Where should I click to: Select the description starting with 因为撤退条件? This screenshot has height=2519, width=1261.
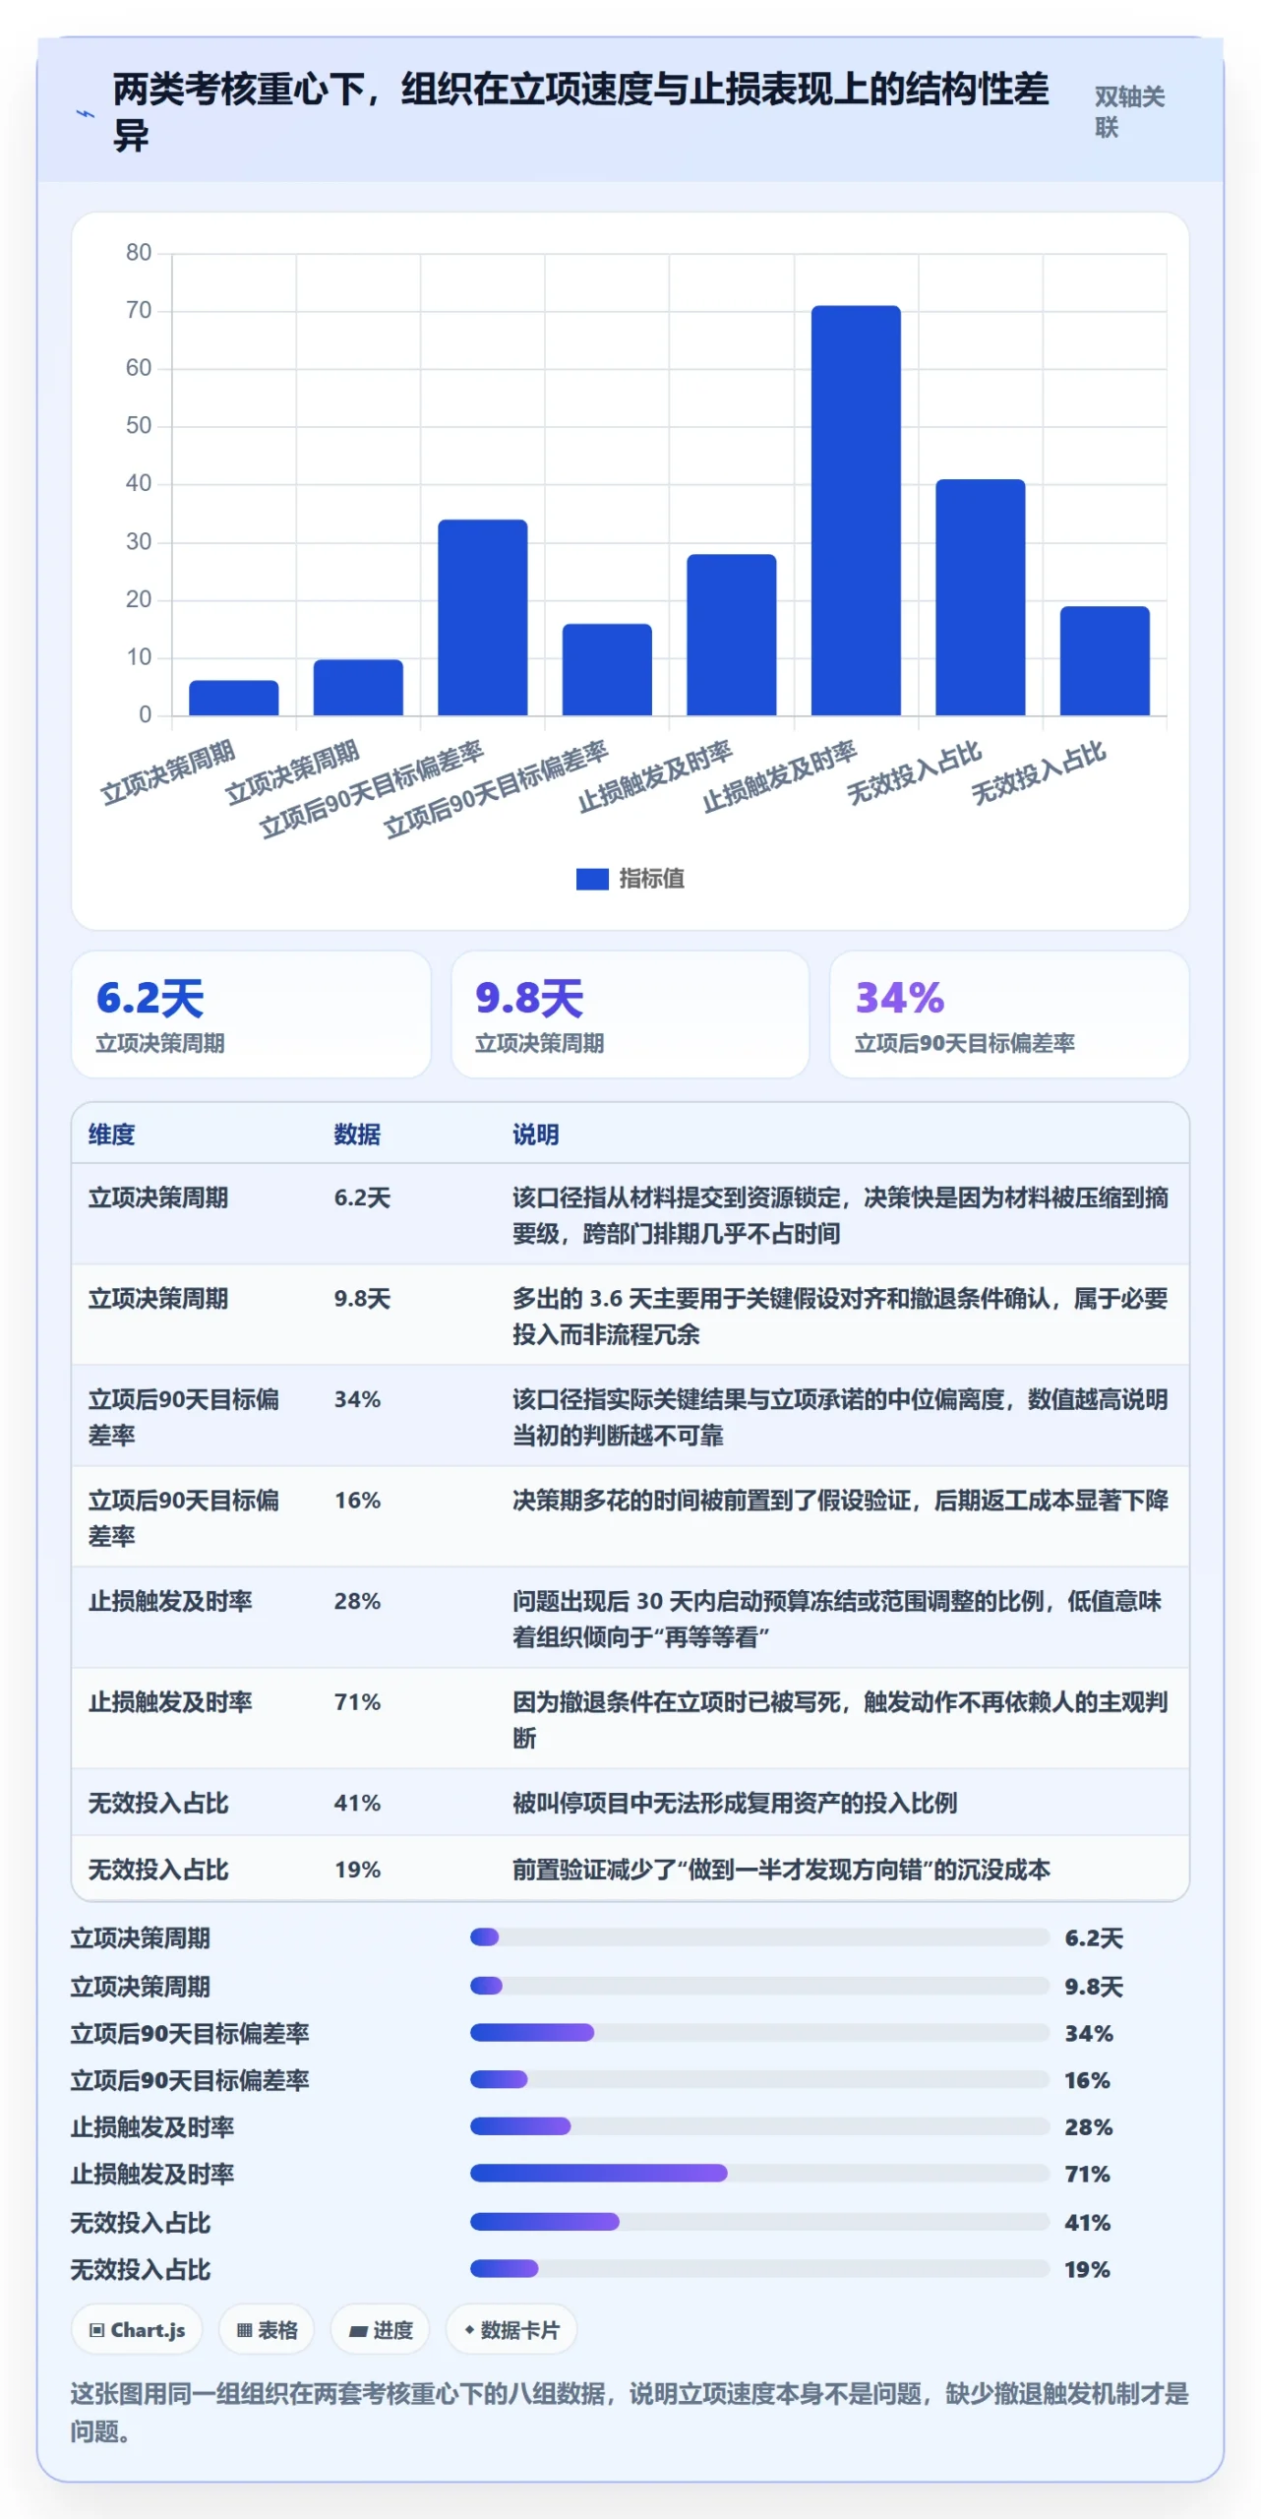(x=840, y=1720)
